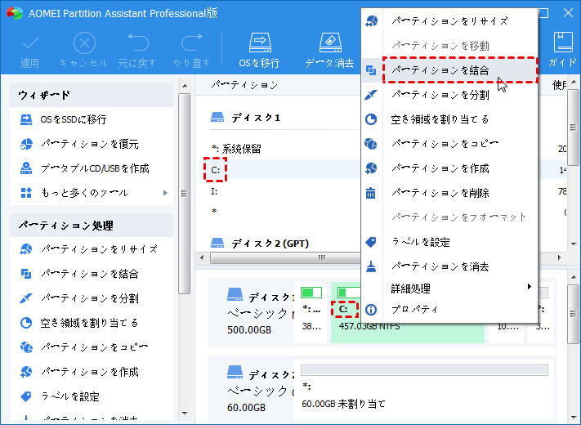Open パーティションを復元 wizard in sidebar
The height and width of the screenshot is (425, 581).
pos(79,144)
